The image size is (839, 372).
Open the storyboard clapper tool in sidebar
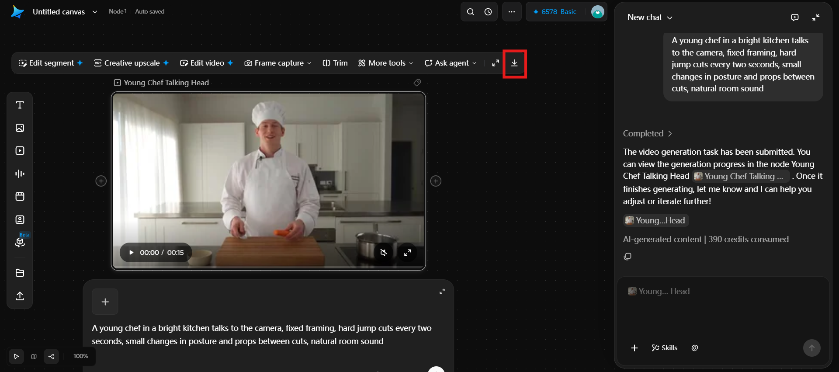[x=20, y=196]
